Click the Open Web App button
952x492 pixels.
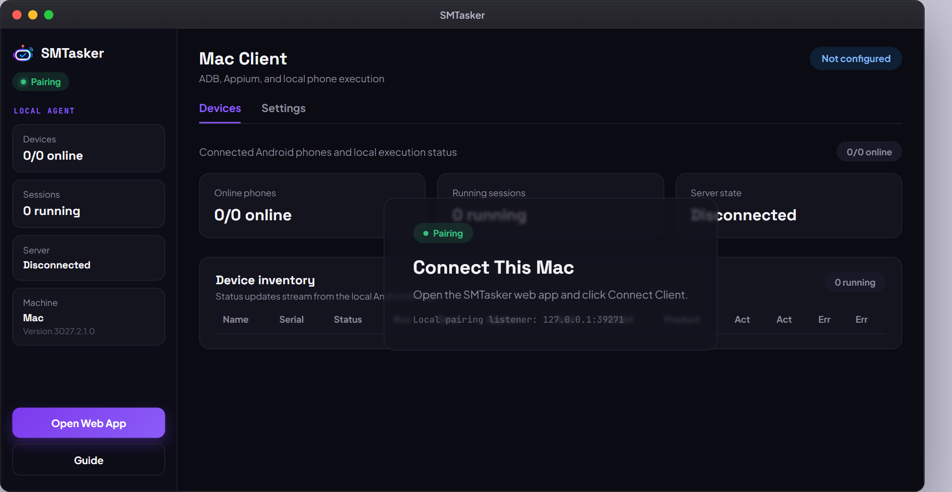[88, 423]
